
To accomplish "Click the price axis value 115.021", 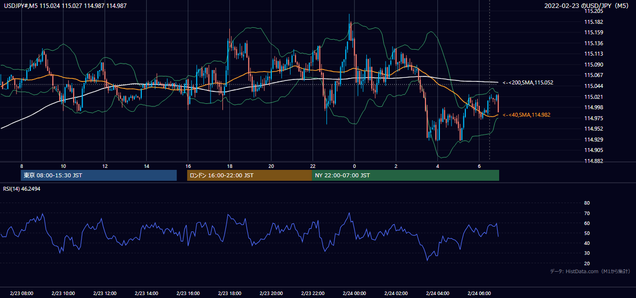I will [594, 97].
